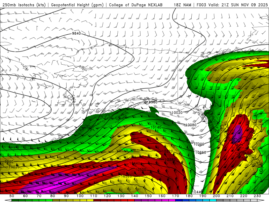269x202 pixels.
Task: Select the 'F003 Valid: 21Z SUN NOV 09 2025' text
Action: (x=232, y=5)
